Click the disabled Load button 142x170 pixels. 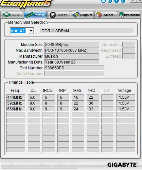click(39, 165)
